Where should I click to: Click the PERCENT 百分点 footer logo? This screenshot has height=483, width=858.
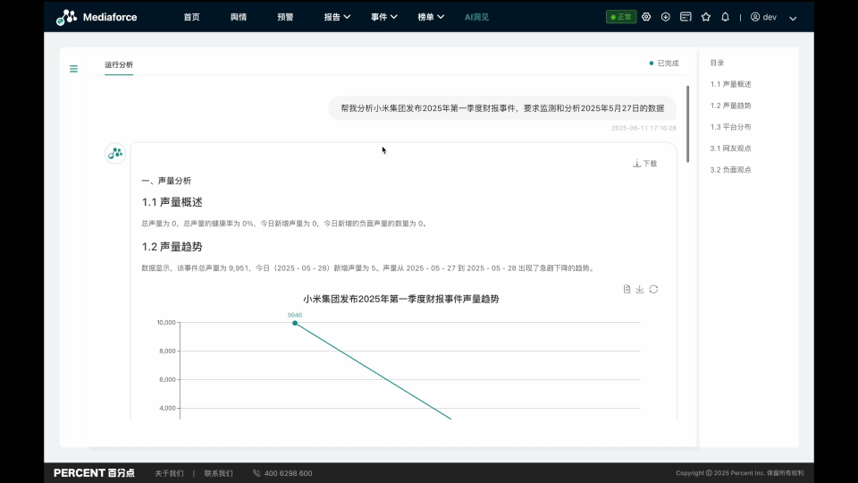94,472
